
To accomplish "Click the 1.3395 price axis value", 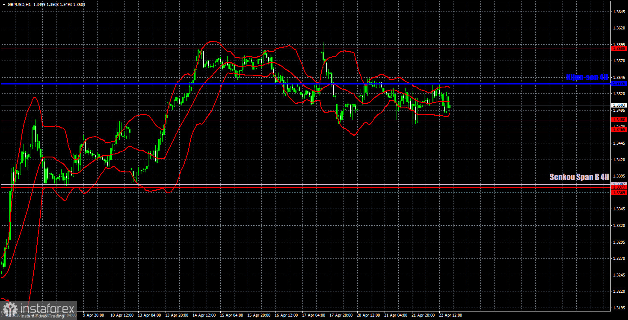I will 619,176.
